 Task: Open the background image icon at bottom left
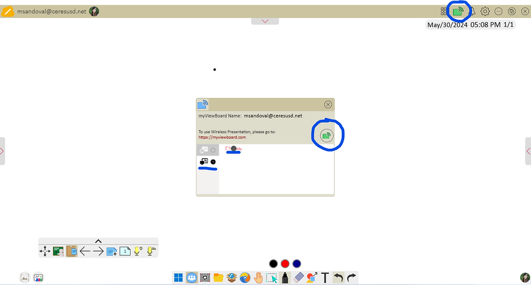point(25,277)
